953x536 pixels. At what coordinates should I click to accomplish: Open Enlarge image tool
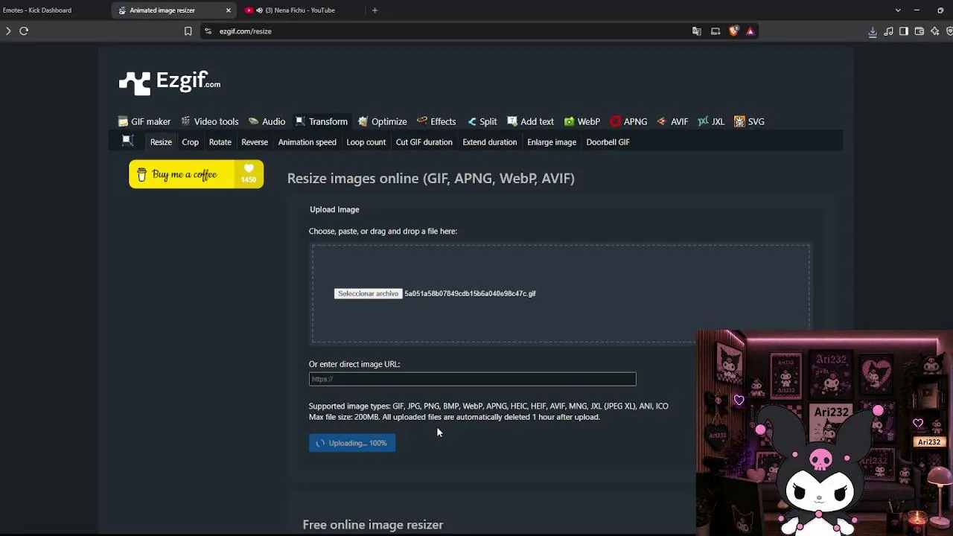tap(552, 142)
